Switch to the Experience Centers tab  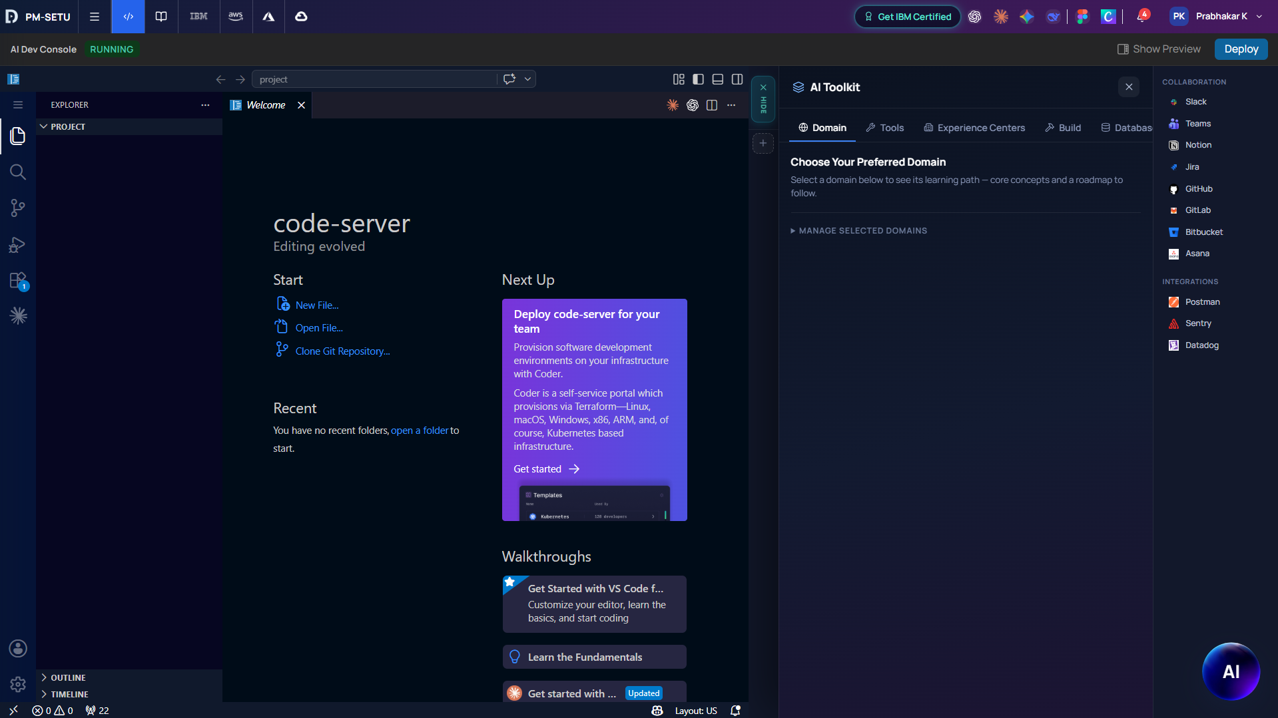pos(974,128)
